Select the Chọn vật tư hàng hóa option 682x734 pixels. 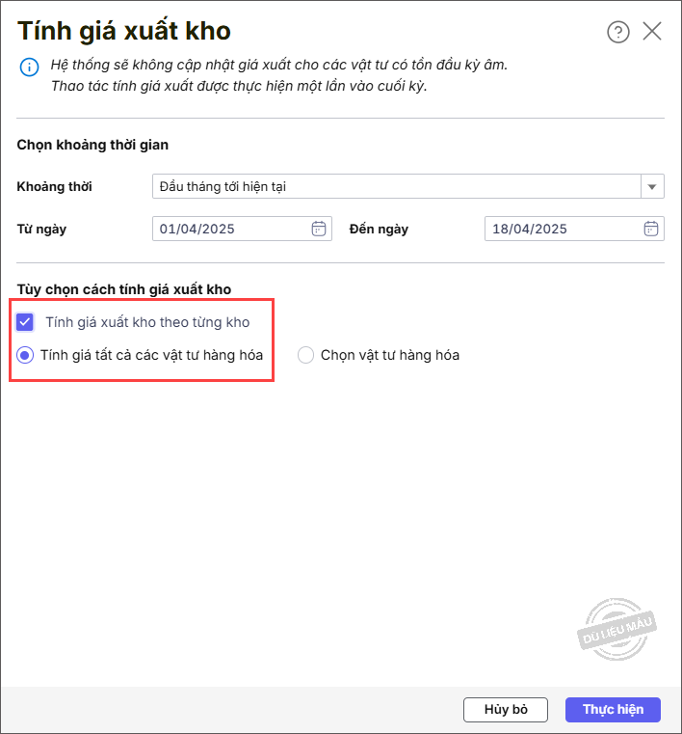306,355
